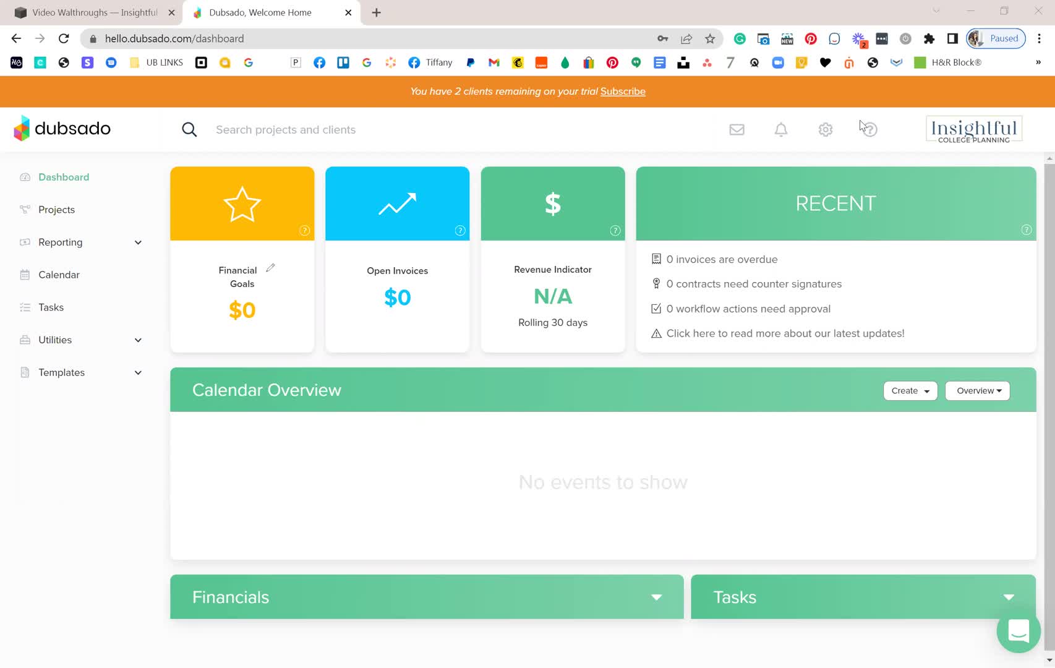Open the browser side panel icon
This screenshot has height=668, width=1055.
click(952, 38)
